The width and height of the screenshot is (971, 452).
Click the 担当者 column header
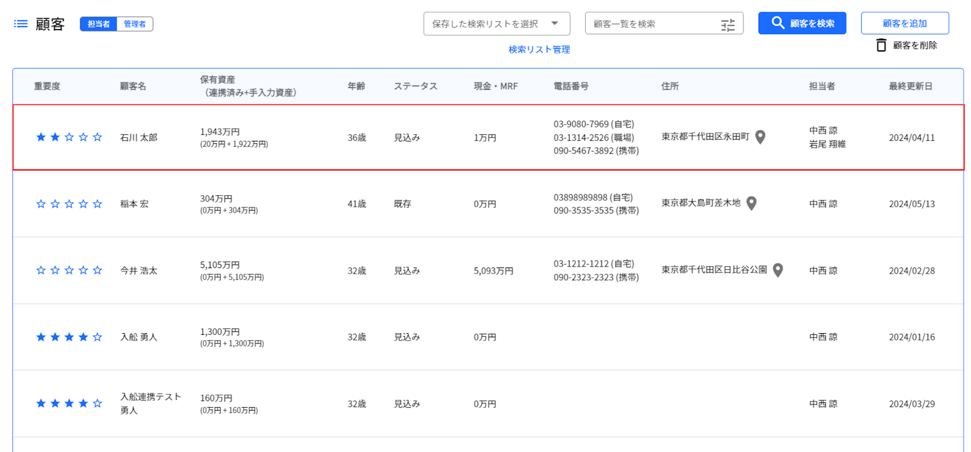click(822, 86)
